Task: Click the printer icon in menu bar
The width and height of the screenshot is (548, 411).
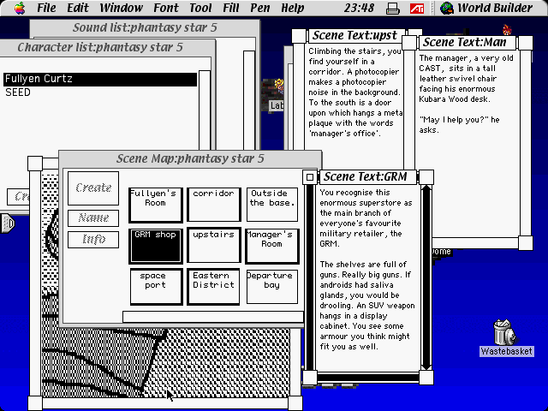Action: tap(393, 8)
